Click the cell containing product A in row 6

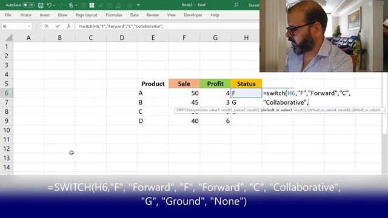coord(153,93)
